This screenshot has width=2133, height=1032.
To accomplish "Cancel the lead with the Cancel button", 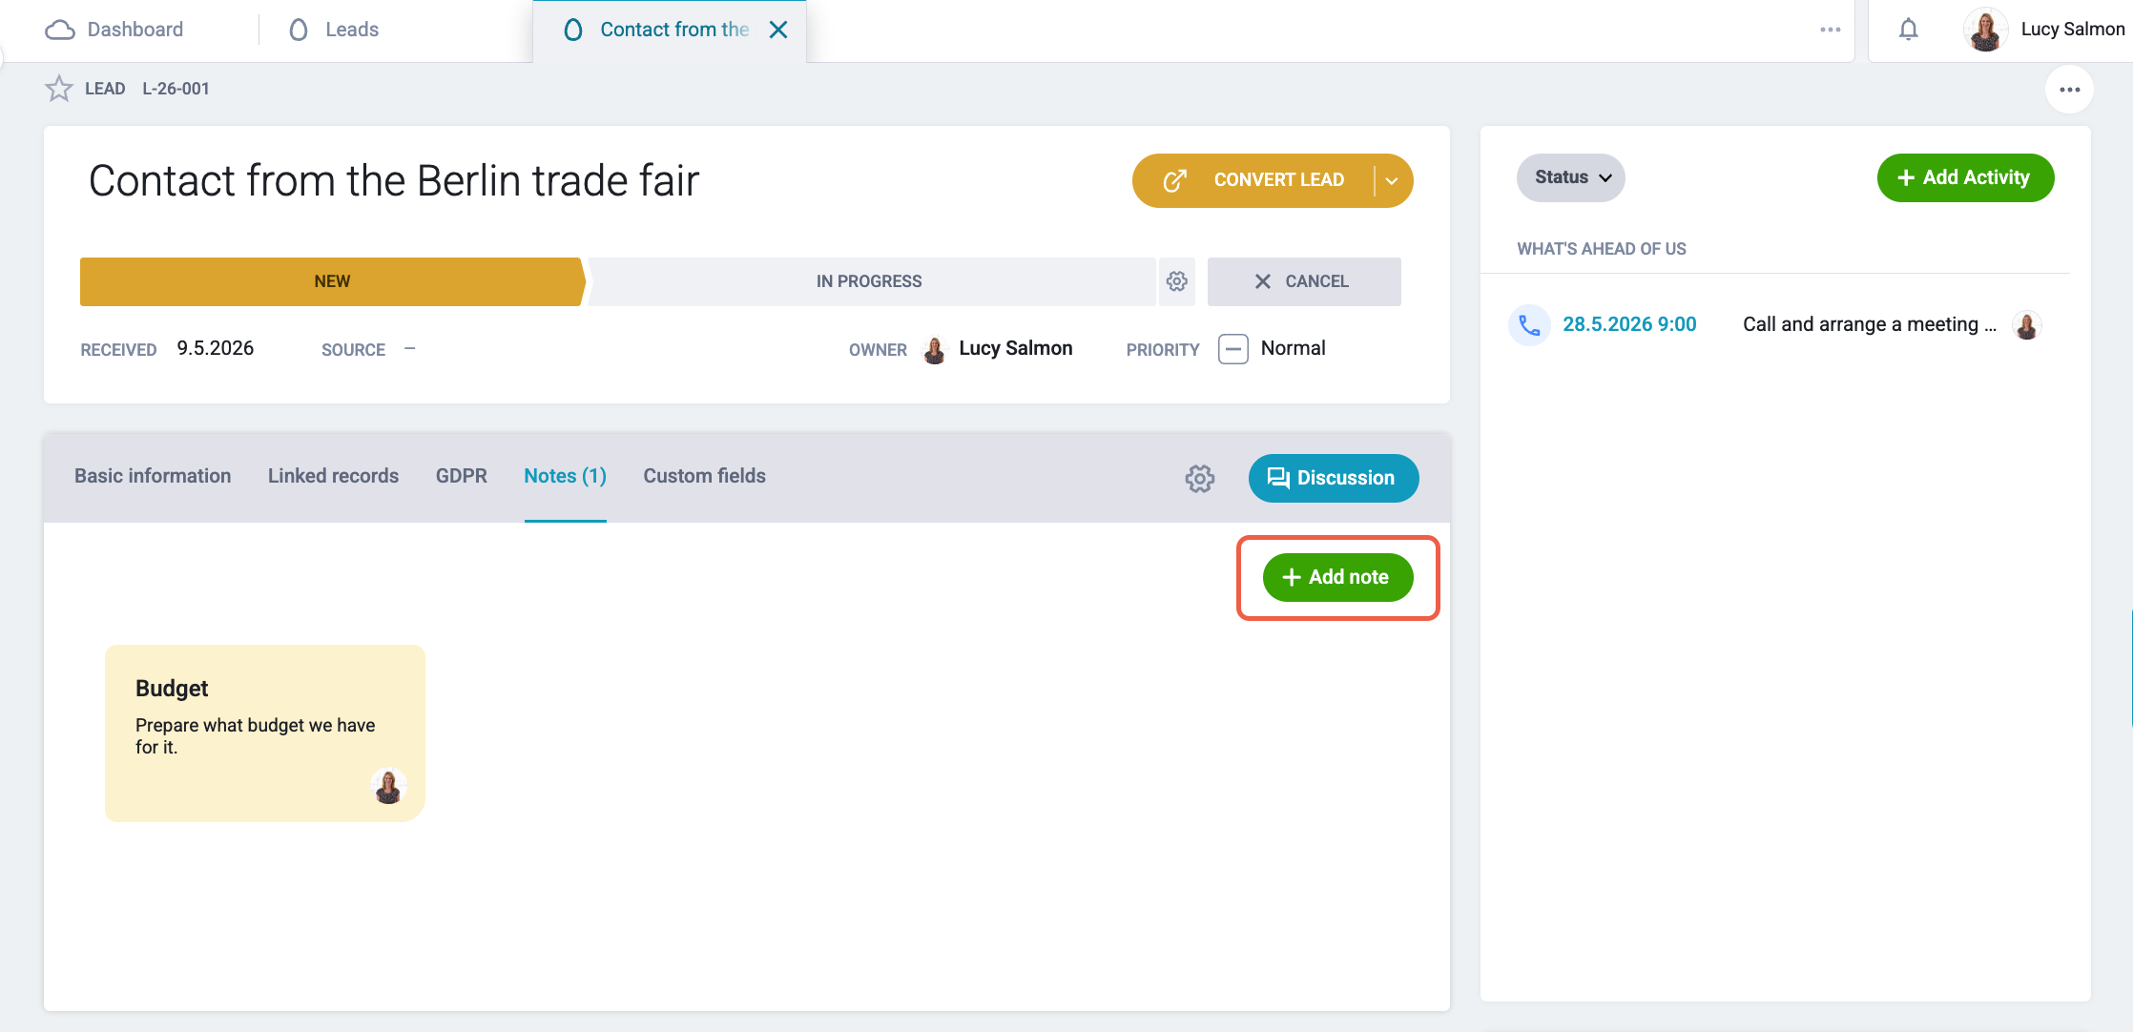I will coord(1303,281).
